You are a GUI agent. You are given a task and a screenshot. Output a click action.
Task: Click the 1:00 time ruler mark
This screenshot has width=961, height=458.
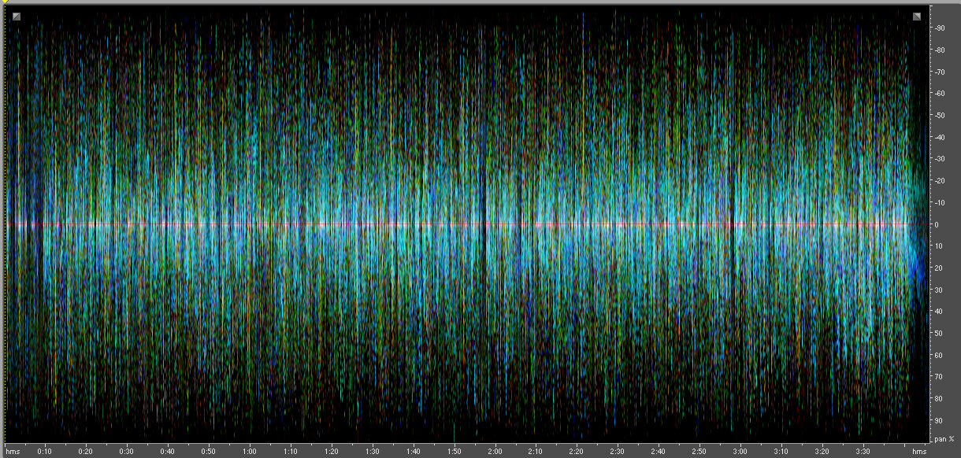tap(249, 452)
